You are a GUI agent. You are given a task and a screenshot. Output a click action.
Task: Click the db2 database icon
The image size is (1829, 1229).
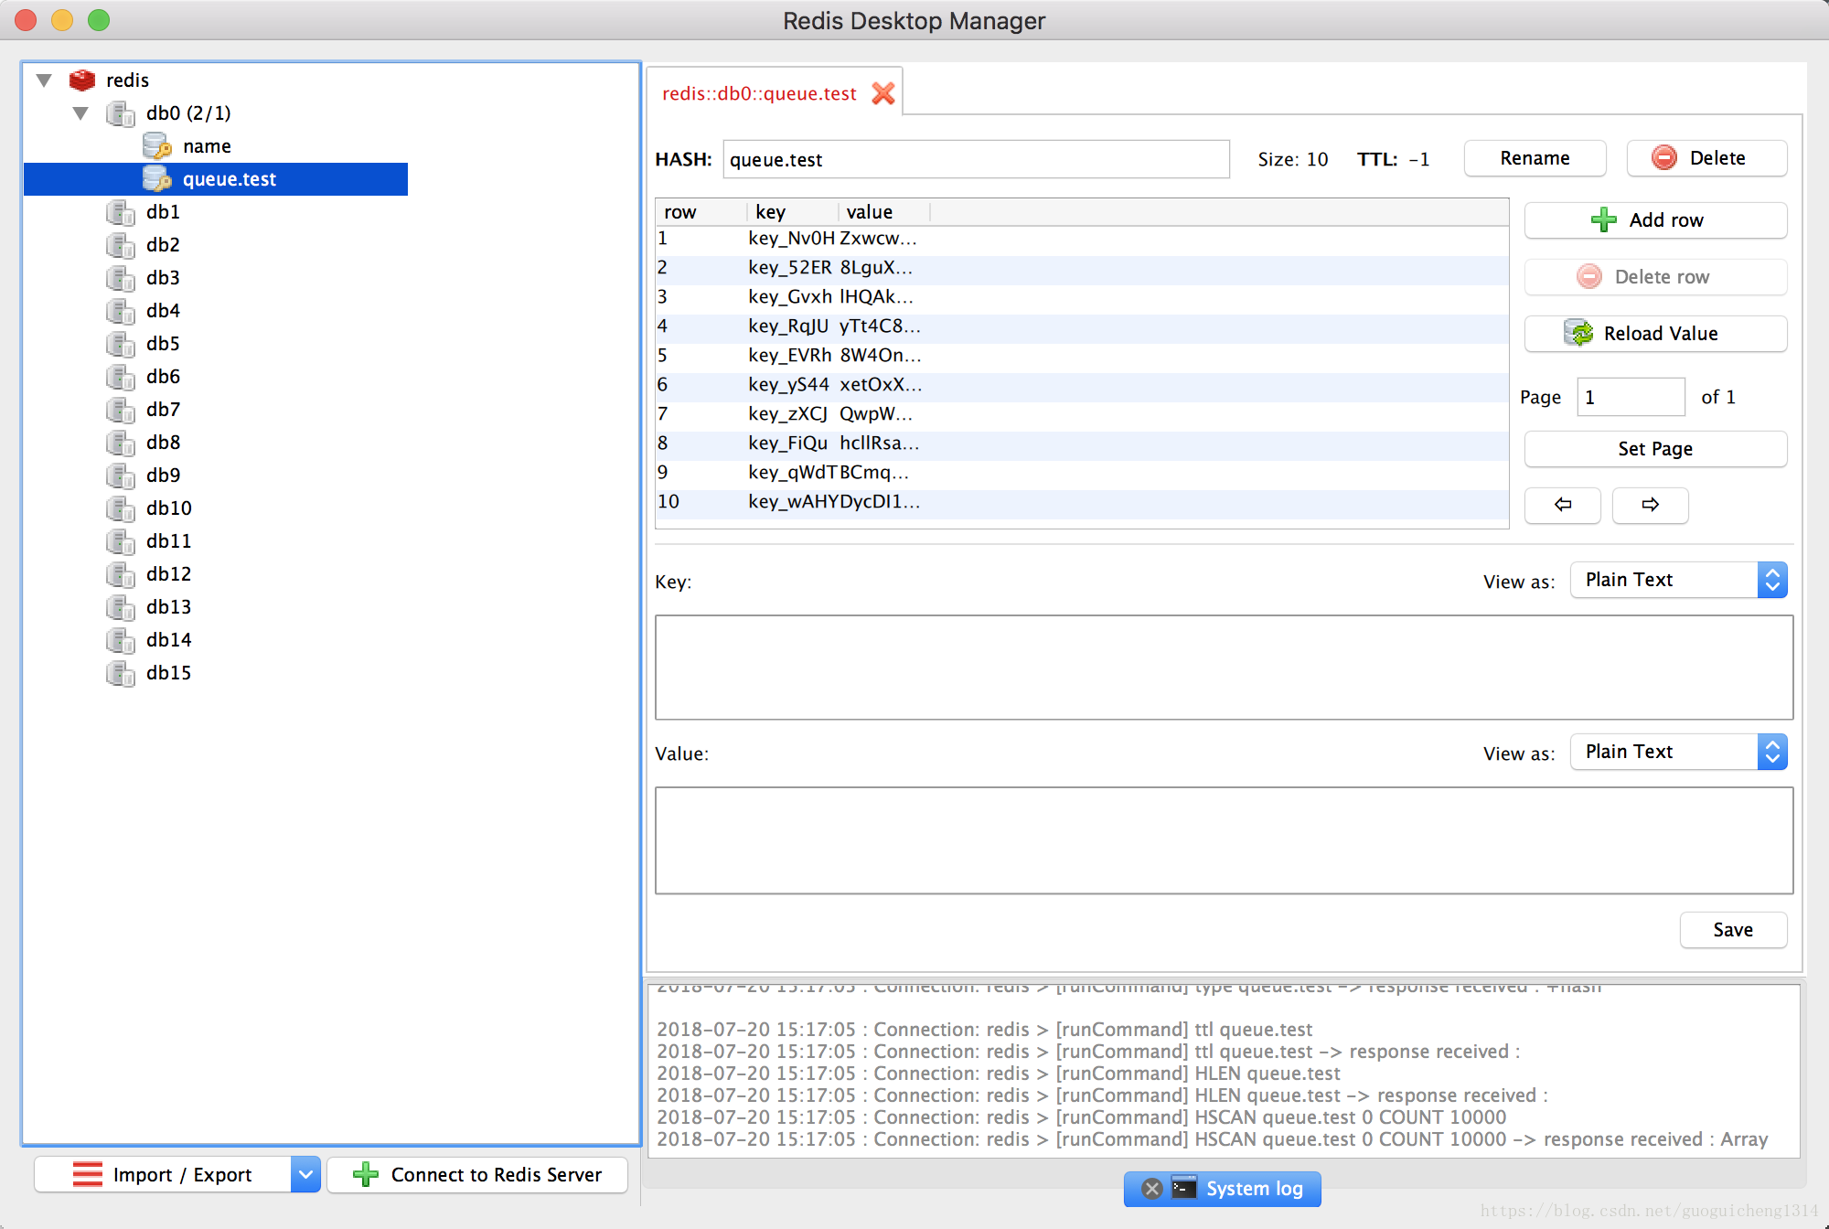(x=121, y=245)
